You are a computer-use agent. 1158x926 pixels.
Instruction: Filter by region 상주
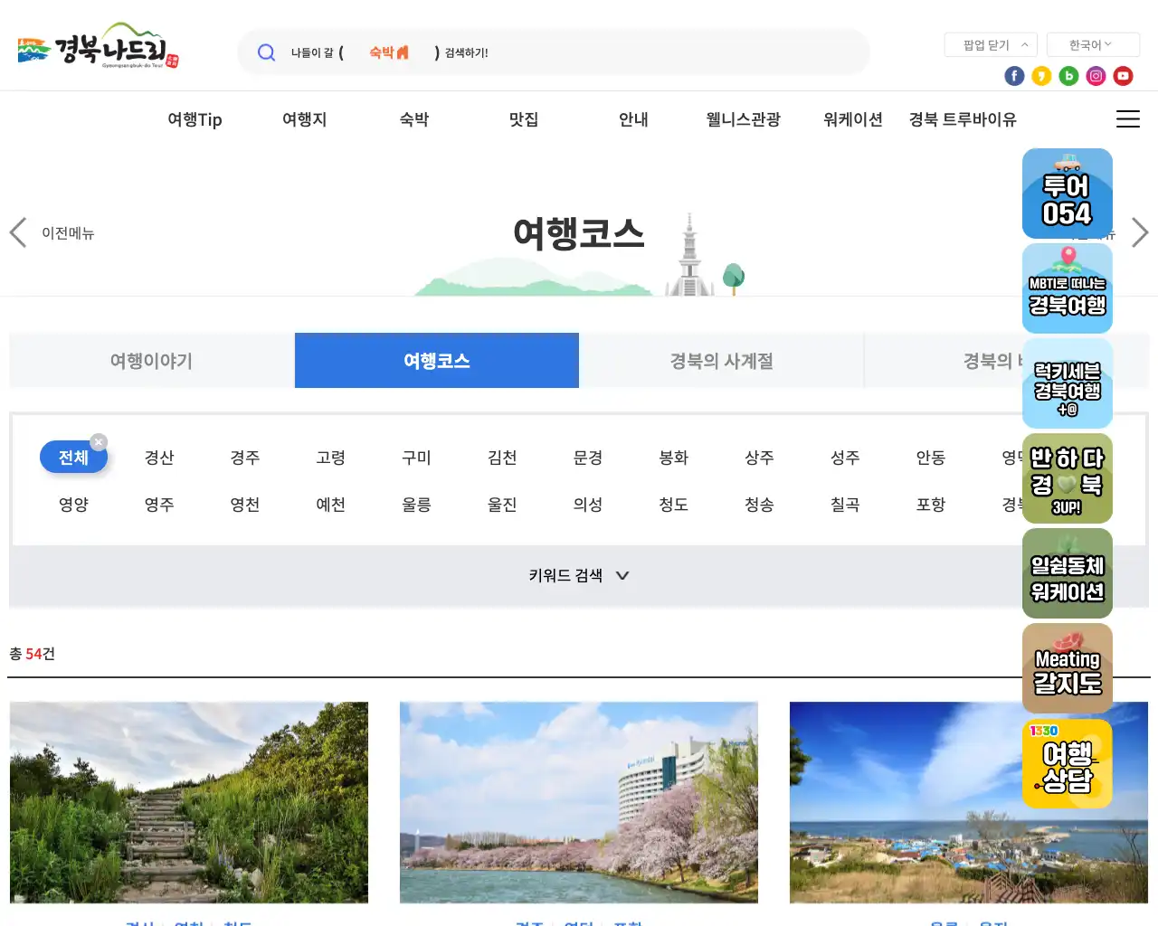tap(759, 458)
